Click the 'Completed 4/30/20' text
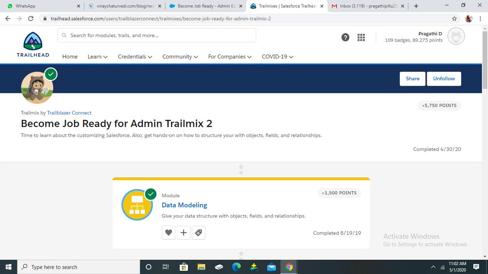 [x=437, y=149]
